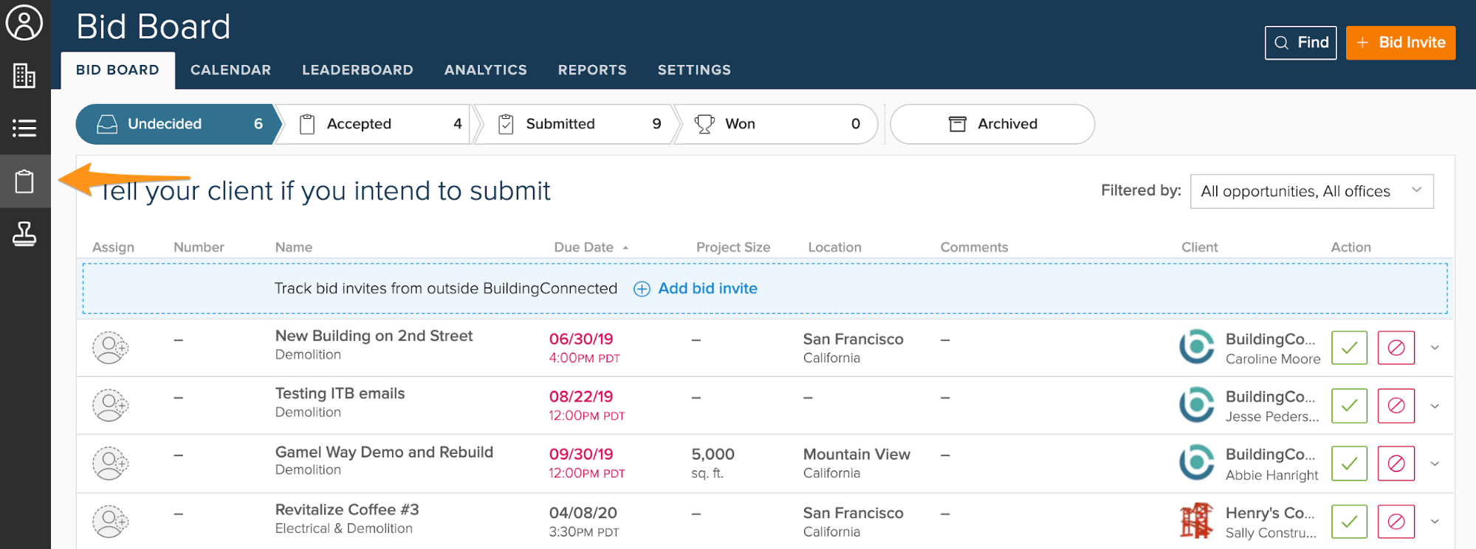1476x549 pixels.
Task: Click the stamp icon in left sidebar
Action: 24,234
